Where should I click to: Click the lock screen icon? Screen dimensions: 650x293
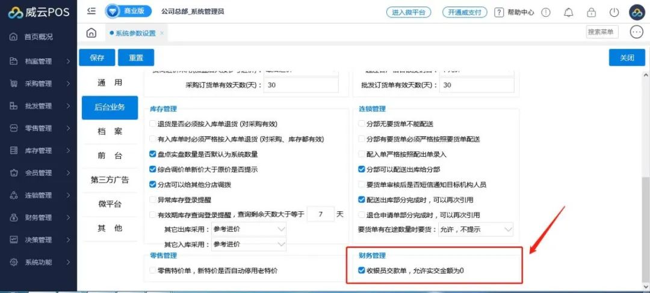coord(591,12)
